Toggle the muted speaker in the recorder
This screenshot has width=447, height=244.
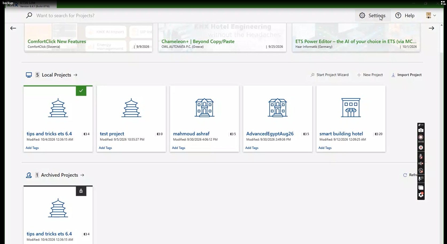(x=421, y=163)
